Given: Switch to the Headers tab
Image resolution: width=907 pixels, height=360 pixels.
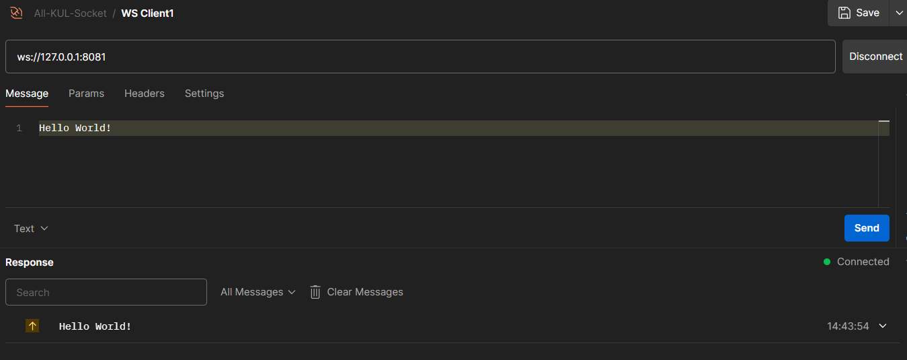Looking at the screenshot, I should (x=145, y=94).
